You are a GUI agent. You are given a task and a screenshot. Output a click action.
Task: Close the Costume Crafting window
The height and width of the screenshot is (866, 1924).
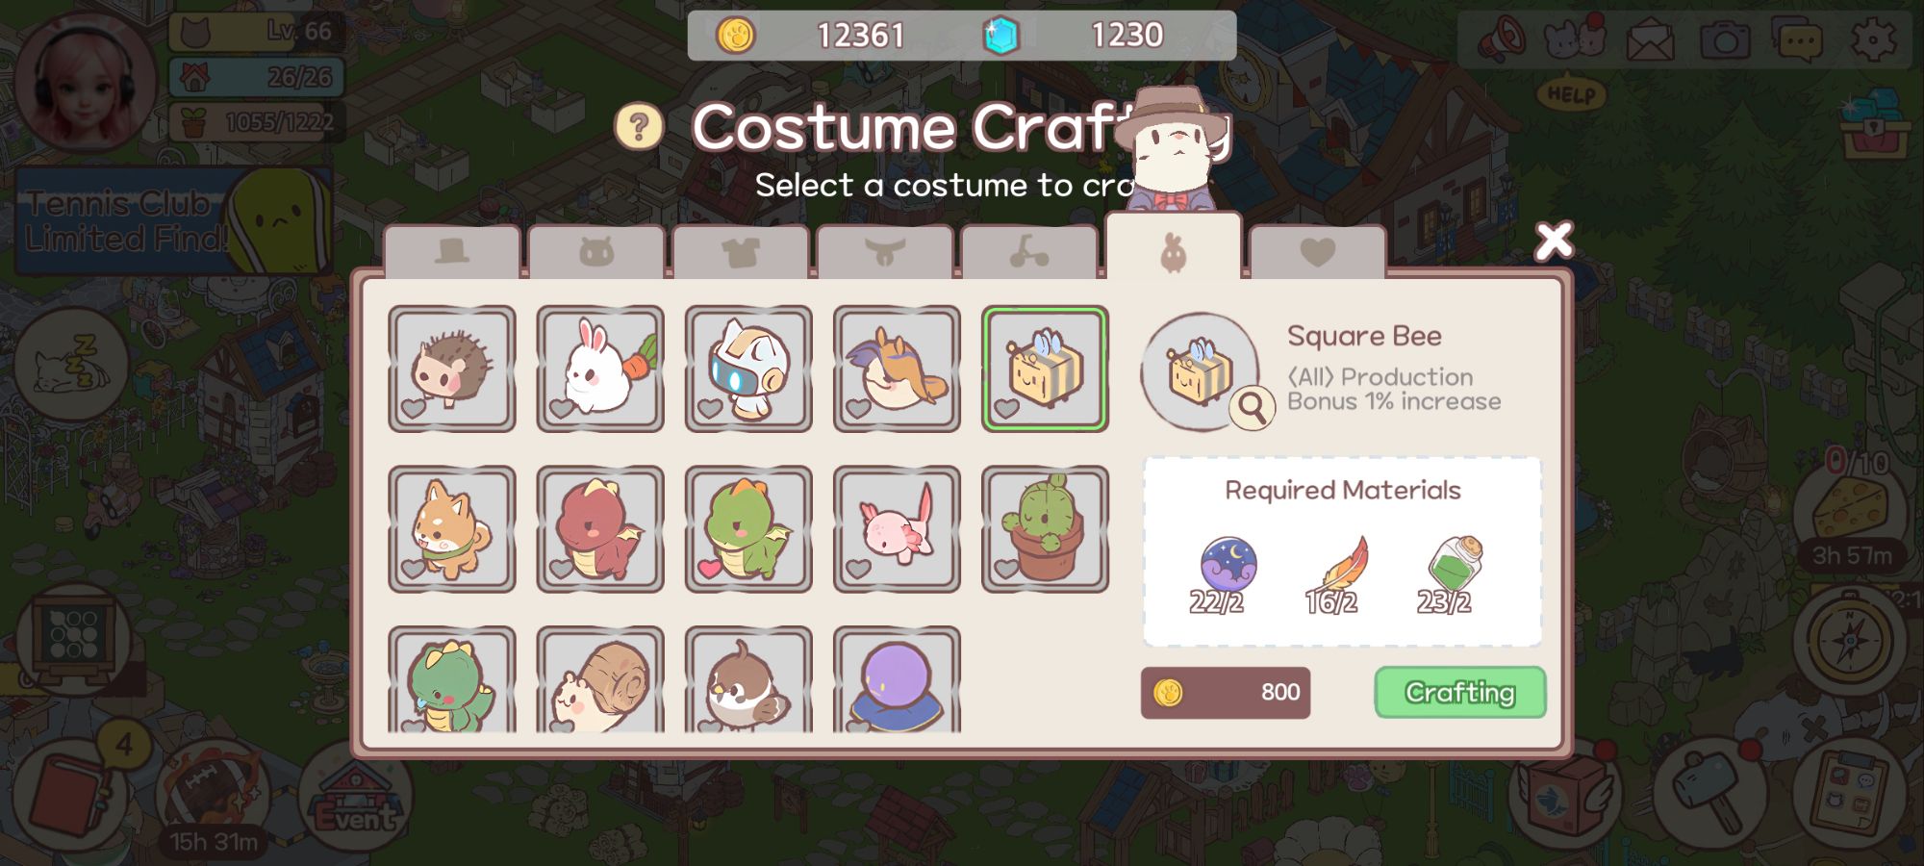[x=1554, y=241]
